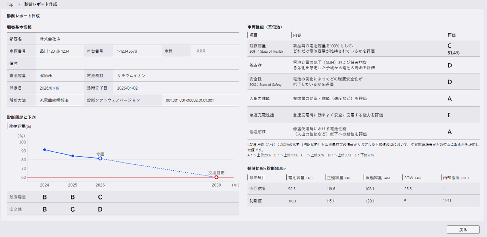
Task: Click the 車台番号 value 1-12345678
Action: [127, 51]
